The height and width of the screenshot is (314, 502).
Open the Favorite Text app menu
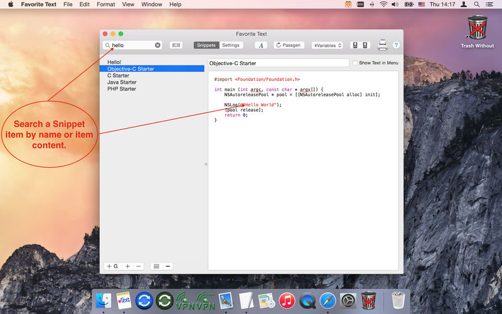[39, 4]
